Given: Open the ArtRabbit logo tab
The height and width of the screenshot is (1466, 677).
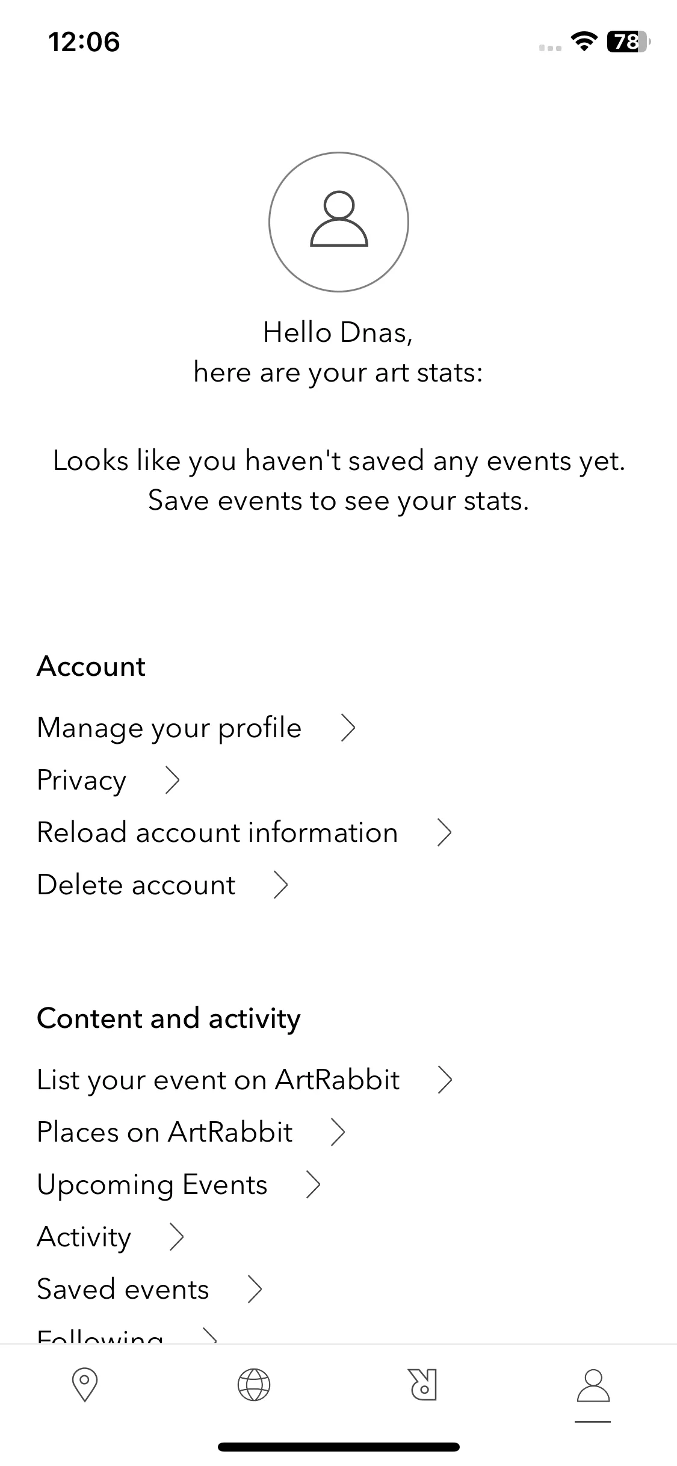Looking at the screenshot, I should click(x=423, y=1385).
